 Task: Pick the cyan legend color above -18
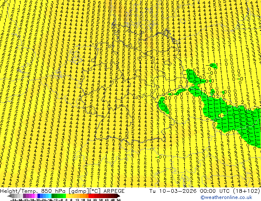(50, 196)
